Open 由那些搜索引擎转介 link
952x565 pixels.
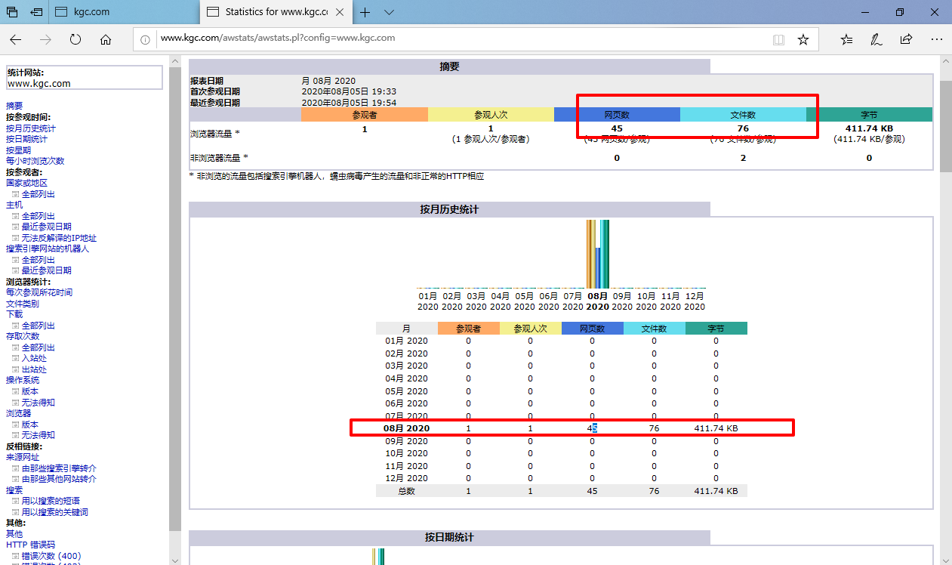59,468
